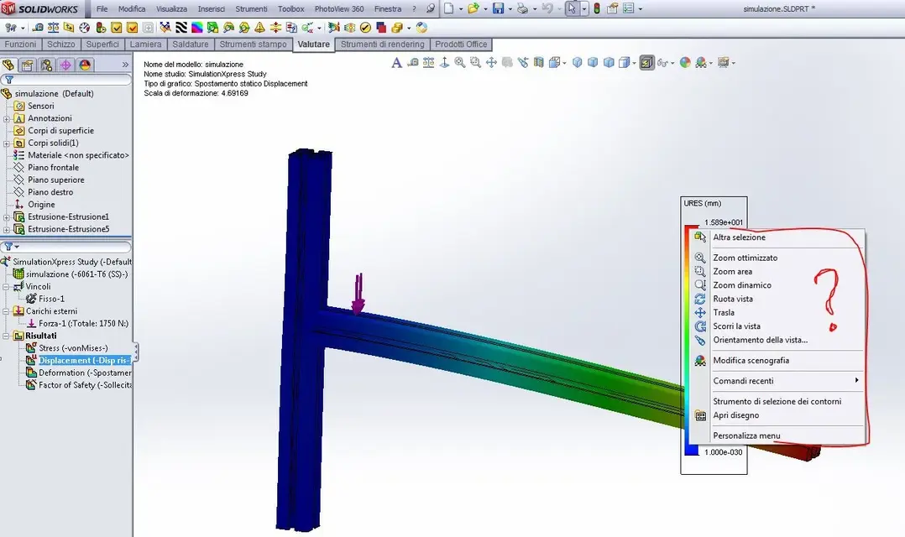Open dropdown arrow next to Save icon
The image size is (905, 537).
pyautogui.click(x=510, y=9)
